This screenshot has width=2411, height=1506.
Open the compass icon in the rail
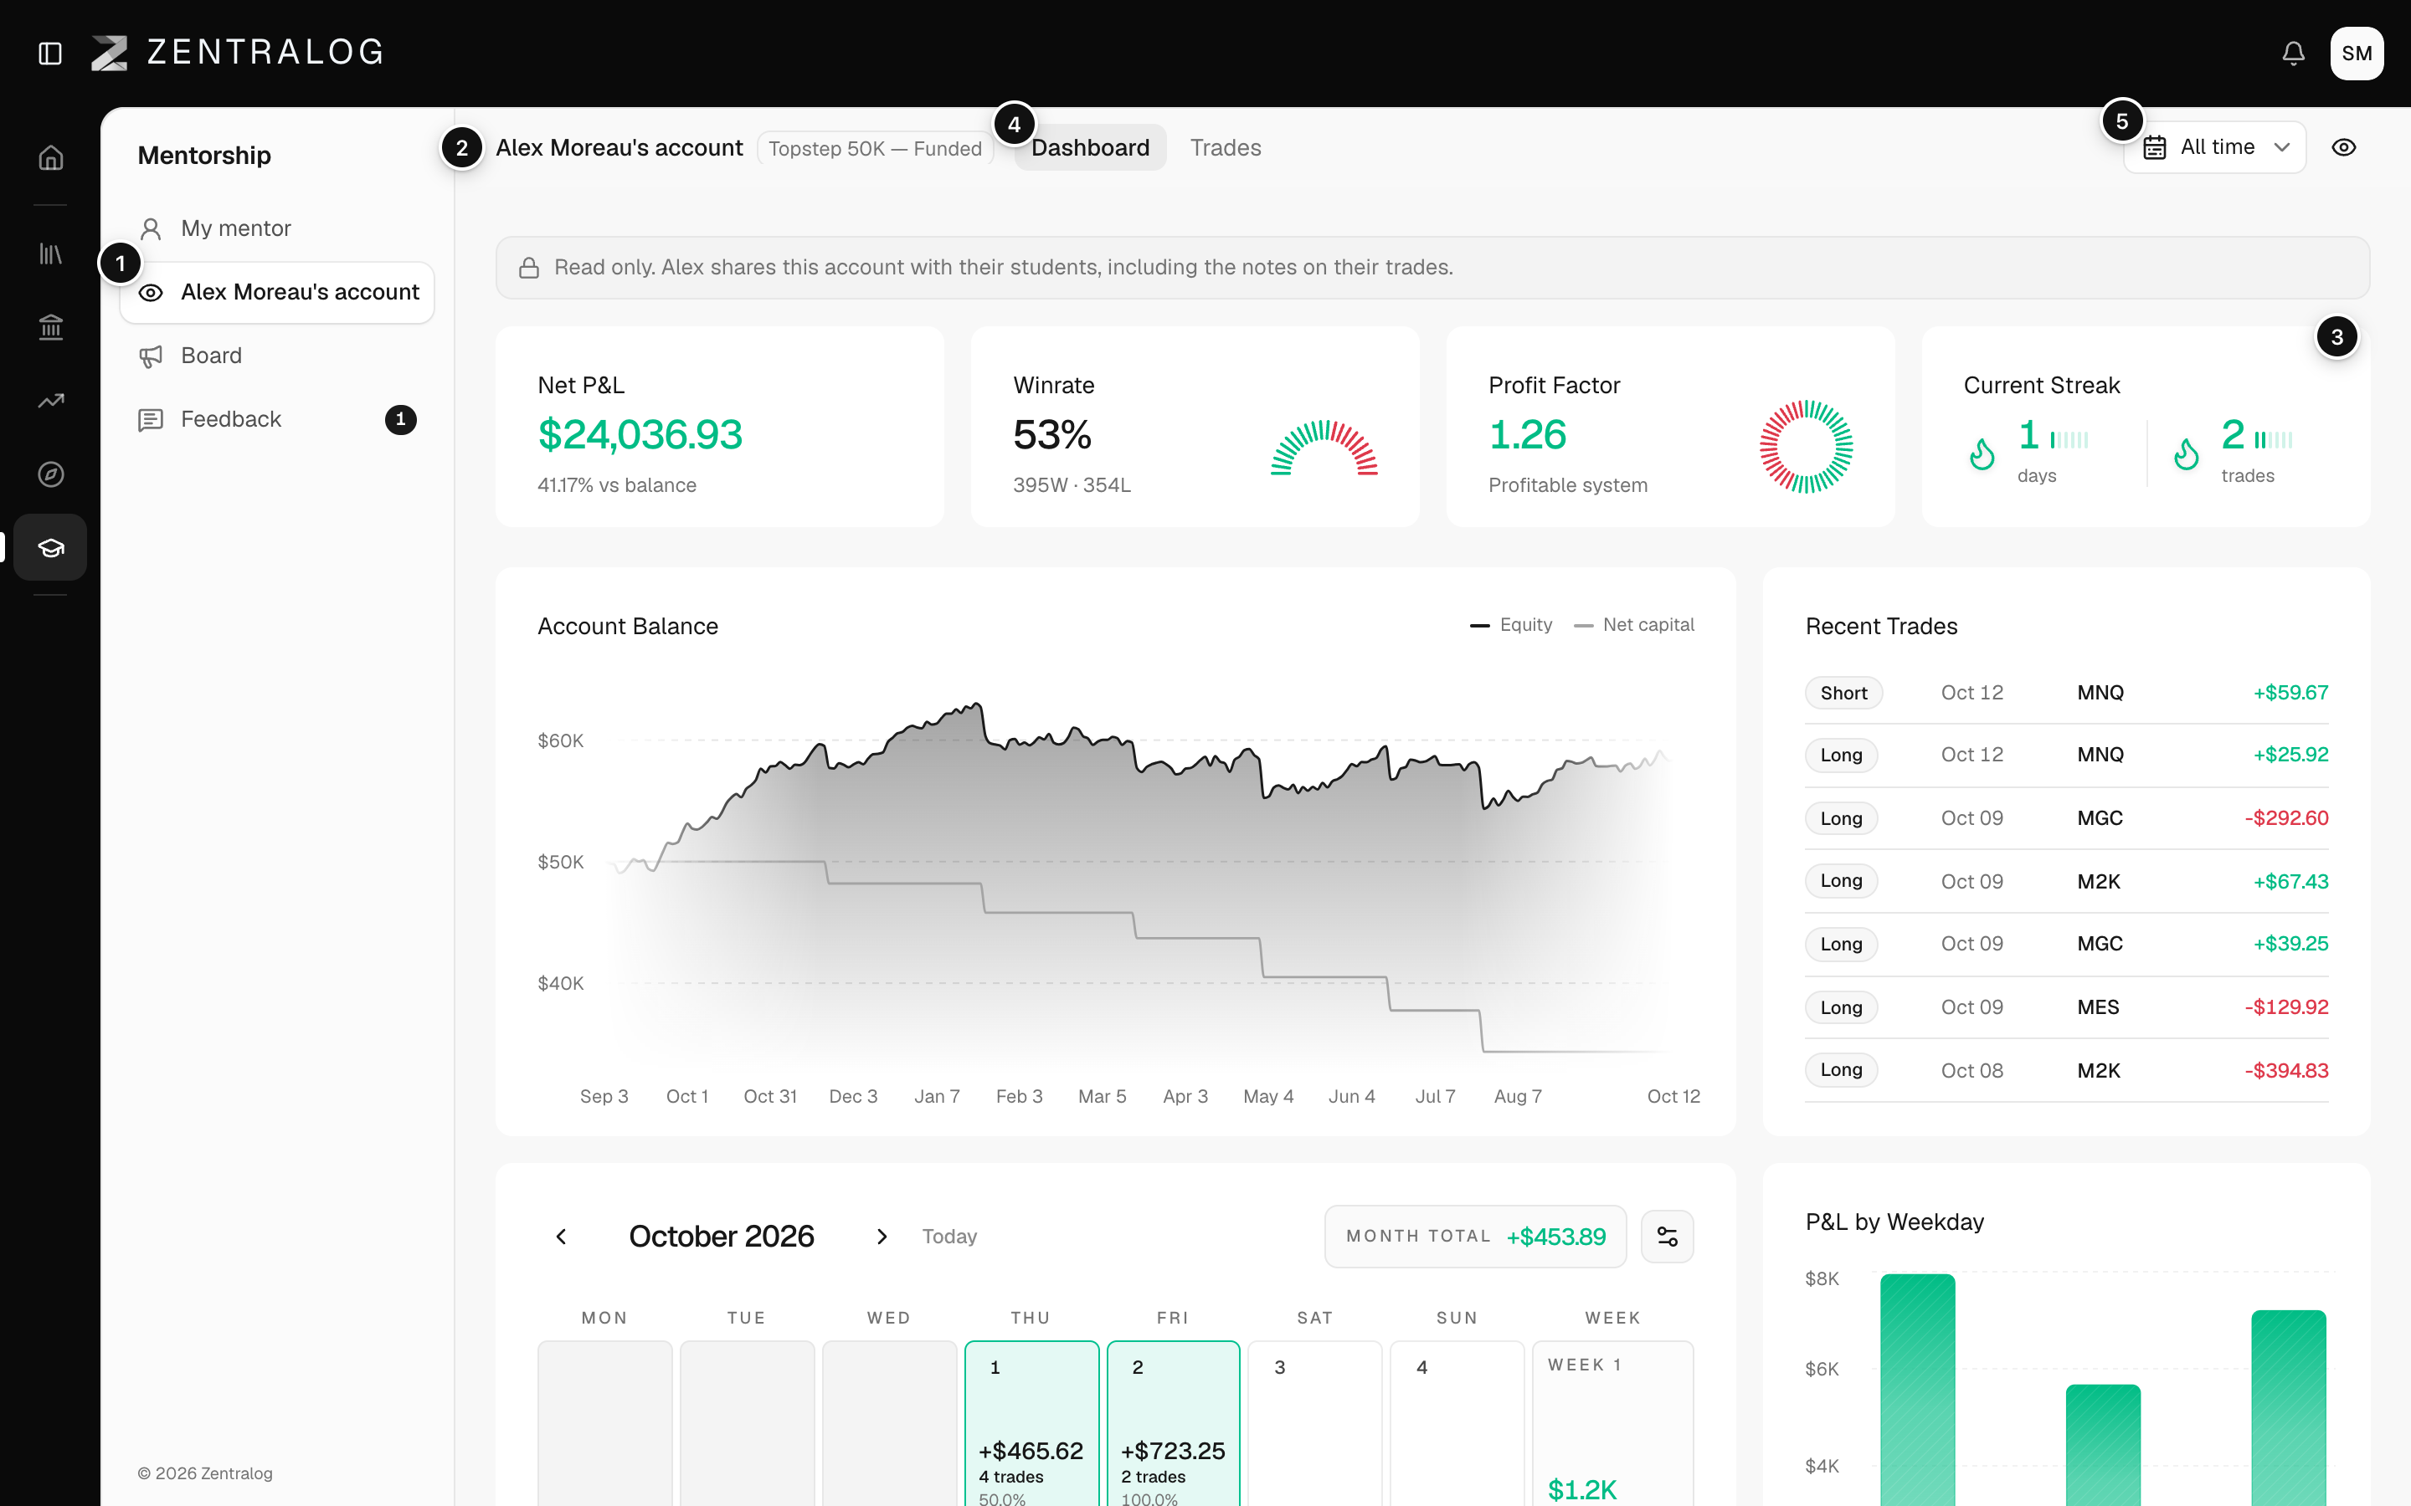(51, 474)
